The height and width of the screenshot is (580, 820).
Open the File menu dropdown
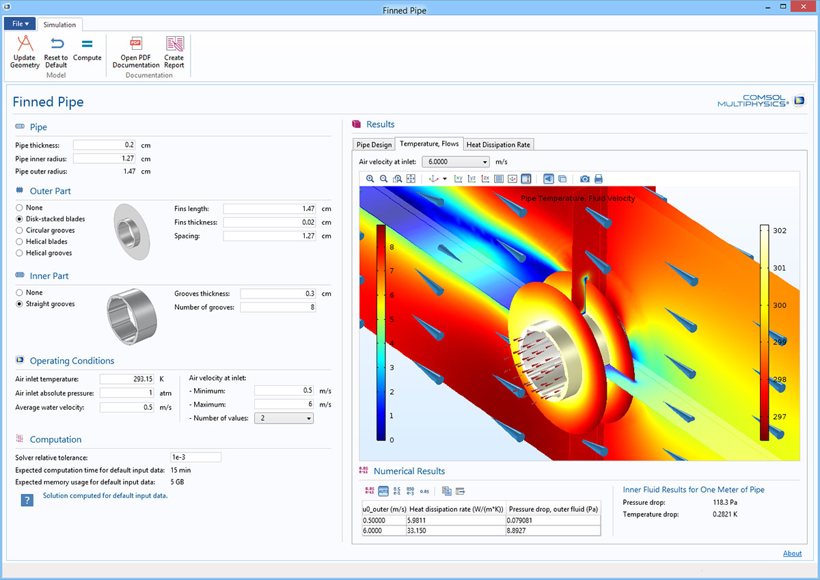[20, 24]
